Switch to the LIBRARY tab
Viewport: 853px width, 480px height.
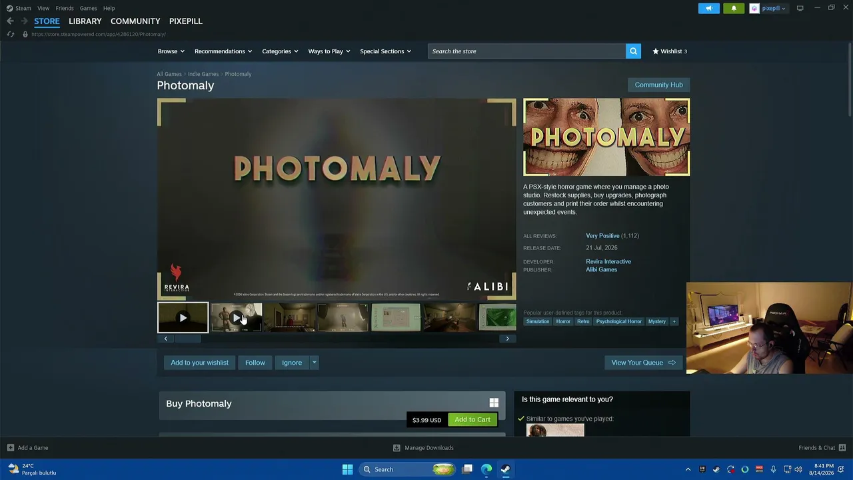[85, 21]
